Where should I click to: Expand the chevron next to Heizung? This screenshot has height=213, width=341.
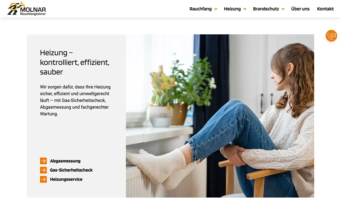coord(245,9)
